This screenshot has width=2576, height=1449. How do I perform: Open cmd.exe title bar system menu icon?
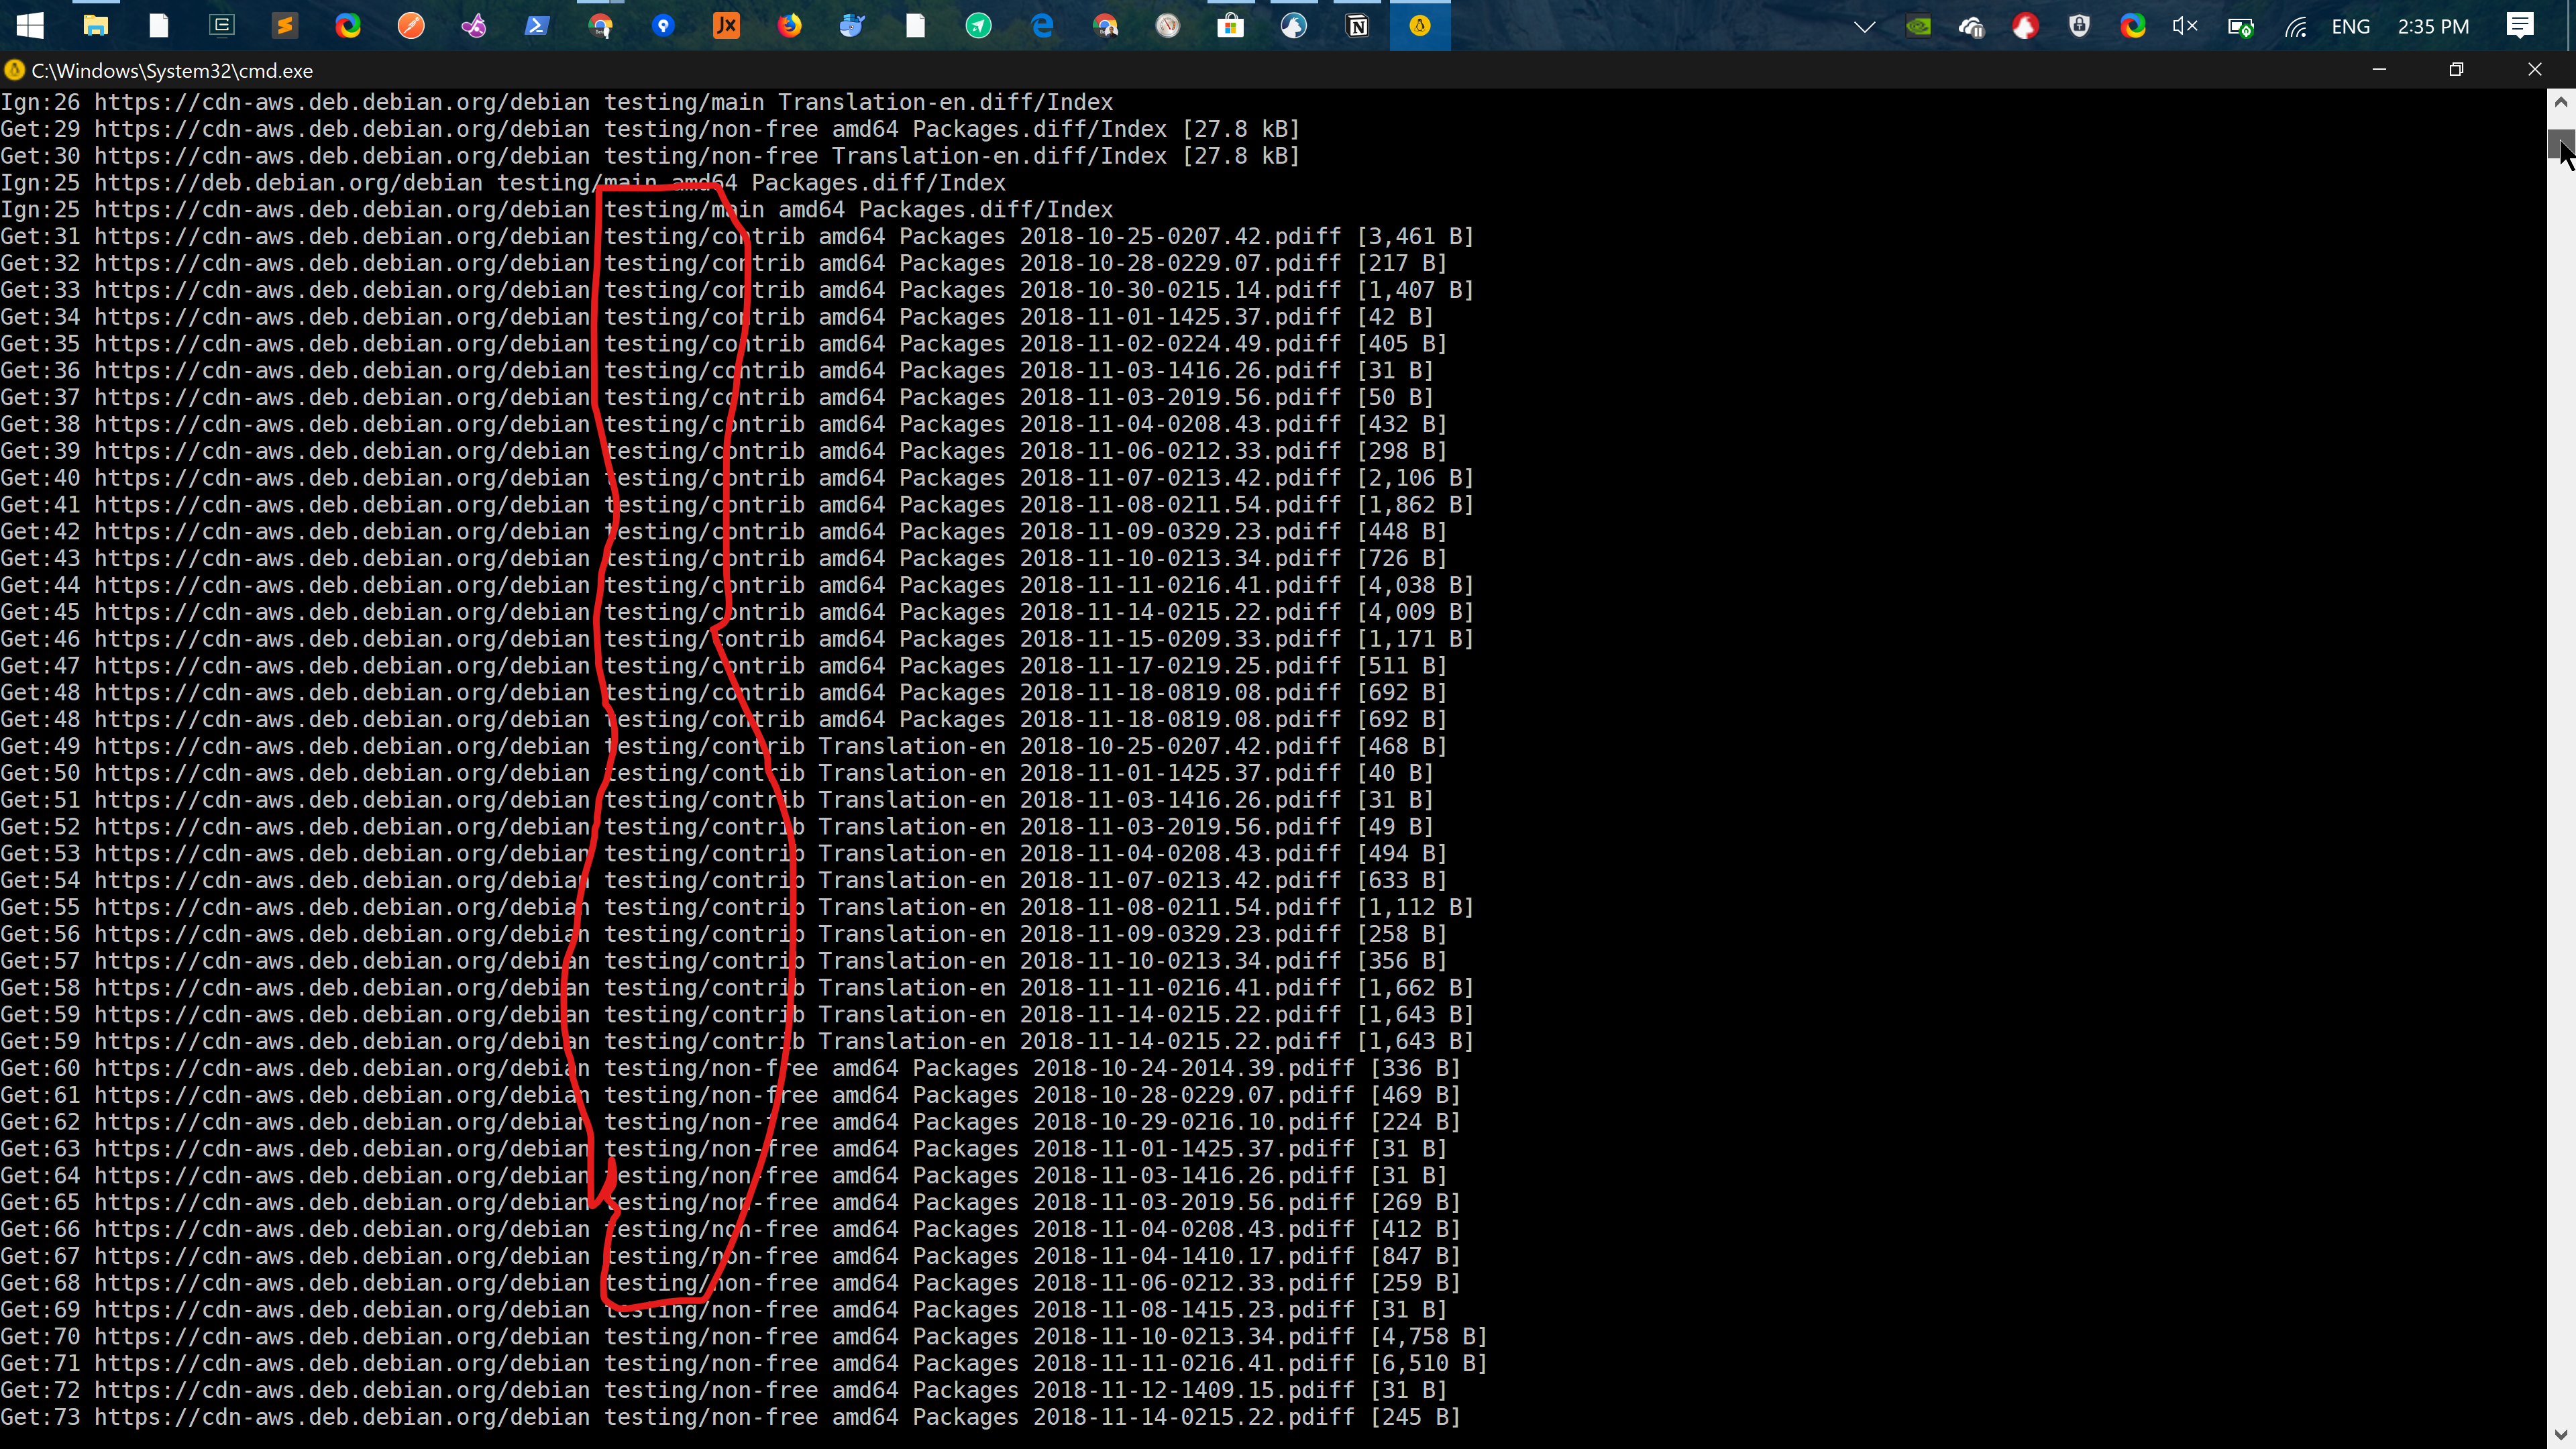point(14,70)
